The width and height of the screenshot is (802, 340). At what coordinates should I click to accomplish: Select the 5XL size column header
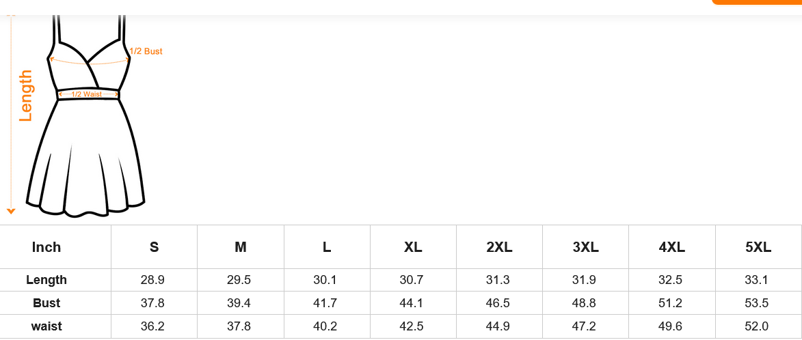click(758, 247)
